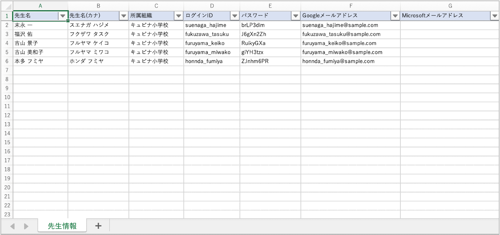The height and width of the screenshot is (235, 500).
Task: Select the cell containing 古山 景子
Action: tap(40, 43)
